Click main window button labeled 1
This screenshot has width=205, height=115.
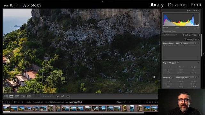point(4,102)
